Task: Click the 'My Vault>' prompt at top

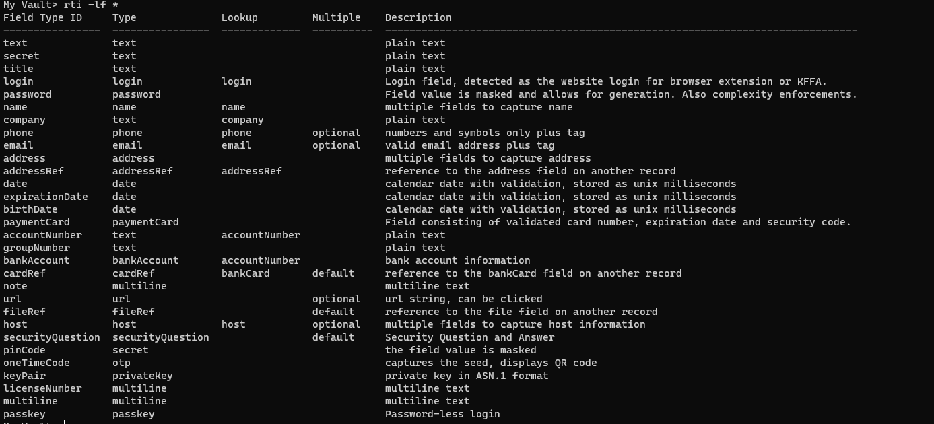Action: 30,5
